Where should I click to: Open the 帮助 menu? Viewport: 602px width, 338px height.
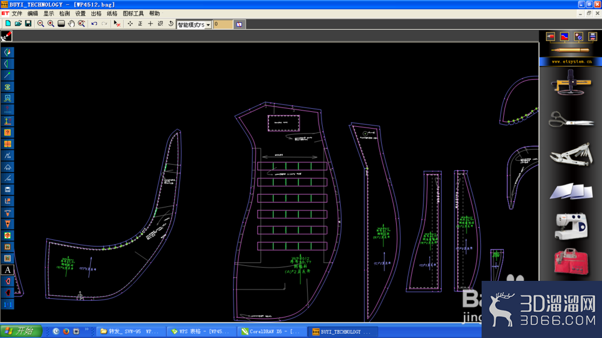pos(154,13)
